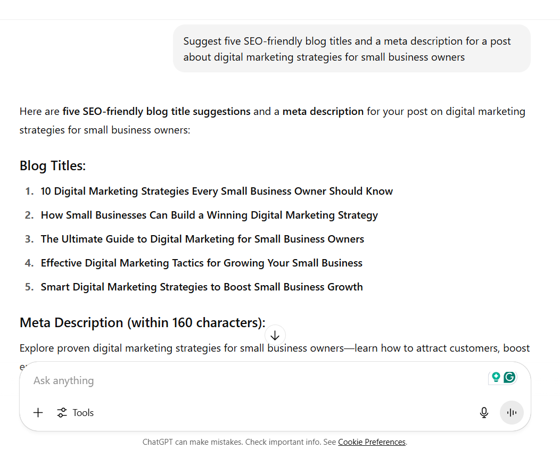Click the ChatGPT can make mistakes disclaimer
The image size is (560, 449).
240,442
